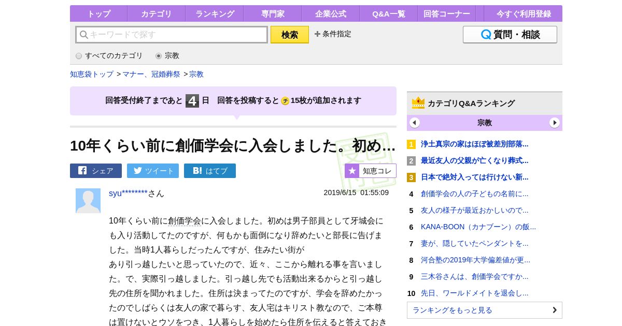Select すべてのカテゴリ radio button
The image size is (622, 326).
point(79,56)
